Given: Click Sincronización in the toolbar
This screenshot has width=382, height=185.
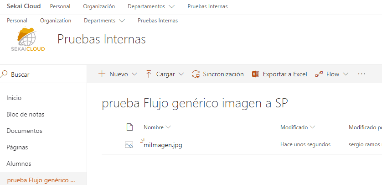Looking at the screenshot, I should pos(223,74).
